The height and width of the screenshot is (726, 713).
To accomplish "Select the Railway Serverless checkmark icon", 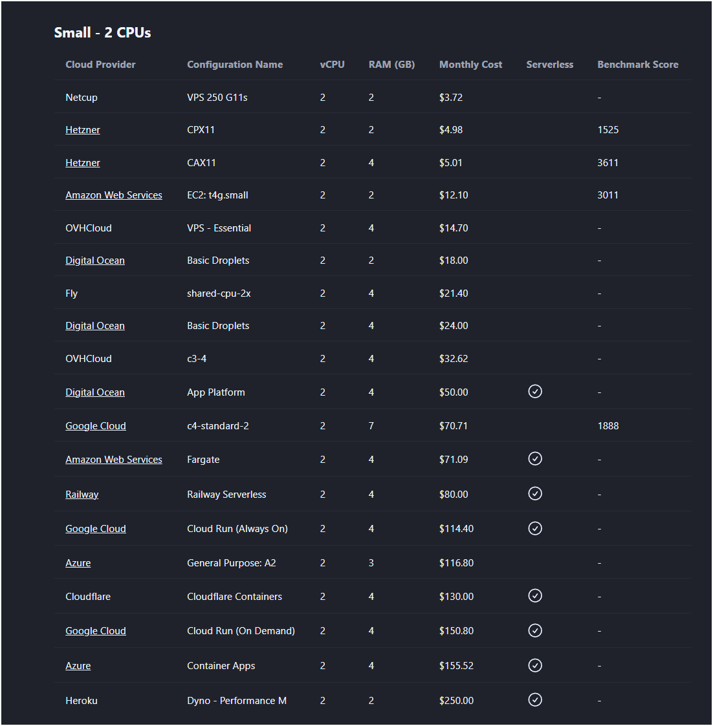I will click(x=535, y=493).
